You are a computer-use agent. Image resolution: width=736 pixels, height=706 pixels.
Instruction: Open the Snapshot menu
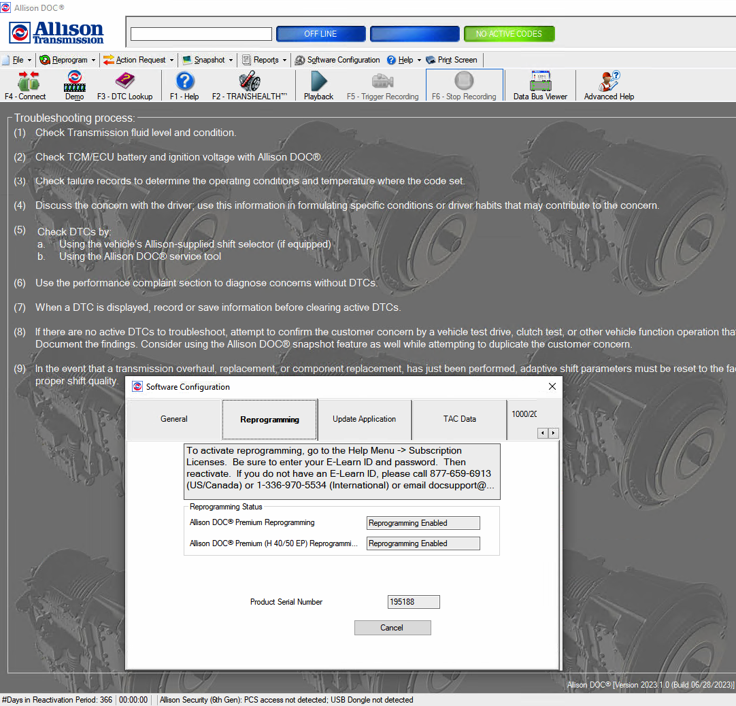click(x=208, y=60)
